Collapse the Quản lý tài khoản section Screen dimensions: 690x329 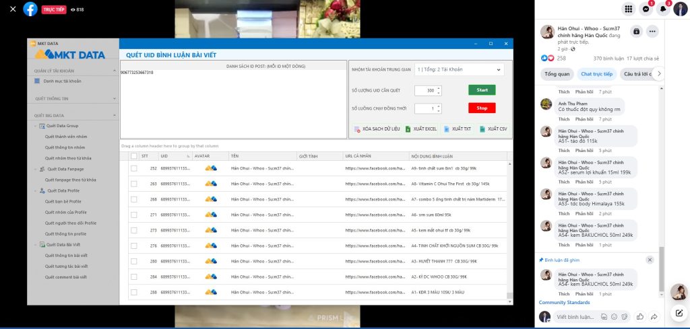pyautogui.click(x=115, y=70)
